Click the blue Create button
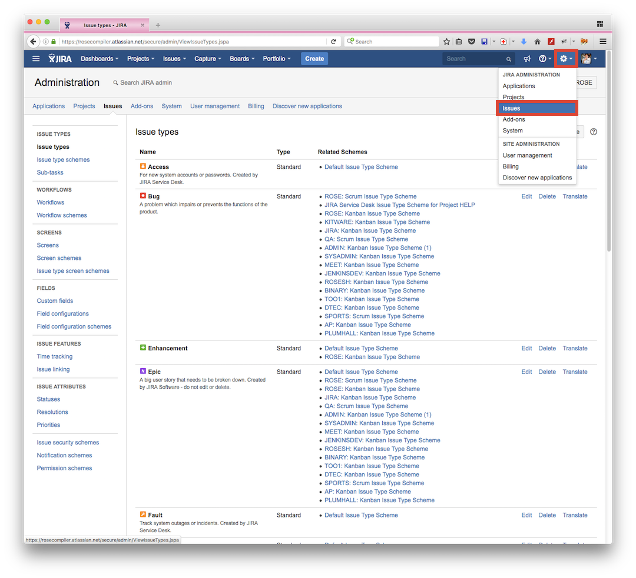The image size is (636, 578). pyautogui.click(x=314, y=59)
